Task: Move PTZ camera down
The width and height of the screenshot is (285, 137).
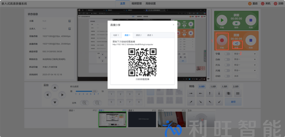Action: tap(55, 102)
